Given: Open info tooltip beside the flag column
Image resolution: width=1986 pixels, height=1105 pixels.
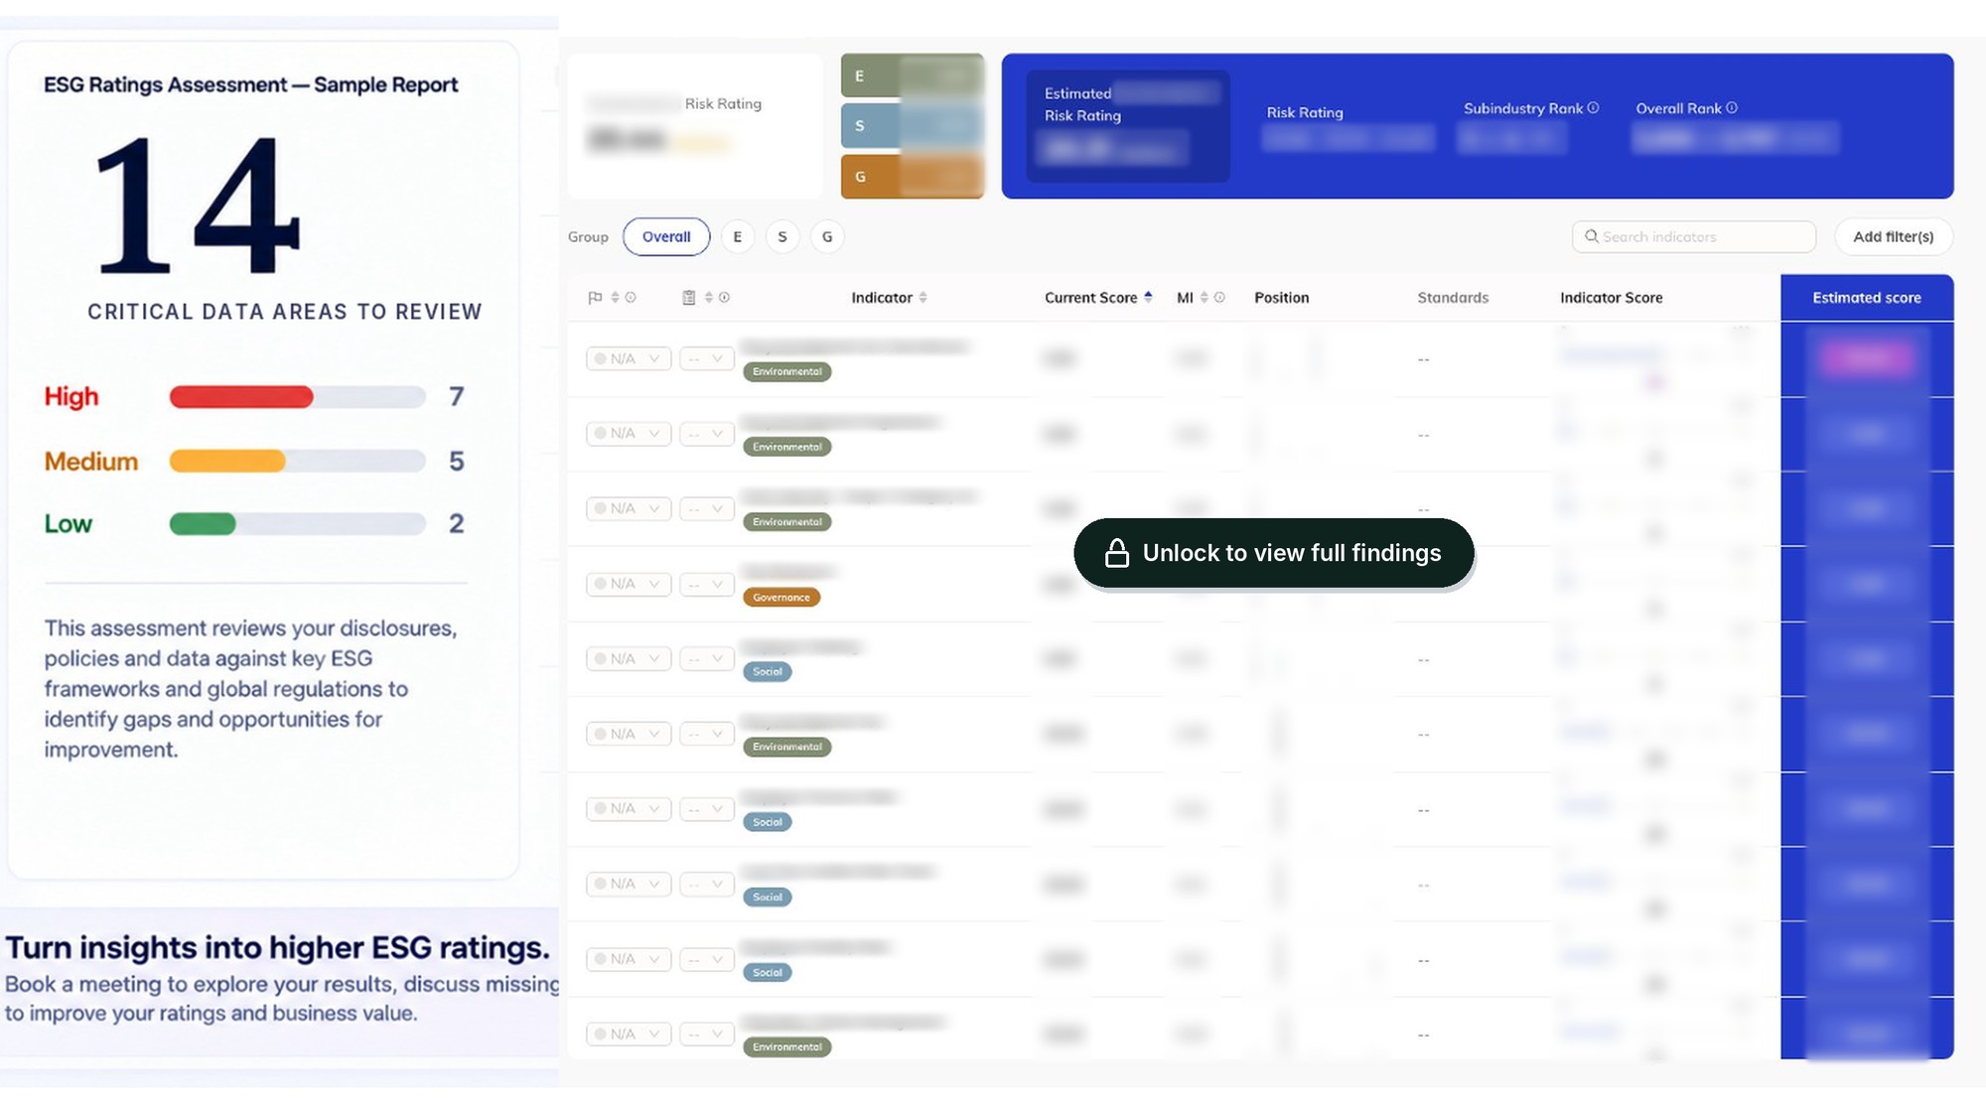Looking at the screenshot, I should tap(631, 298).
